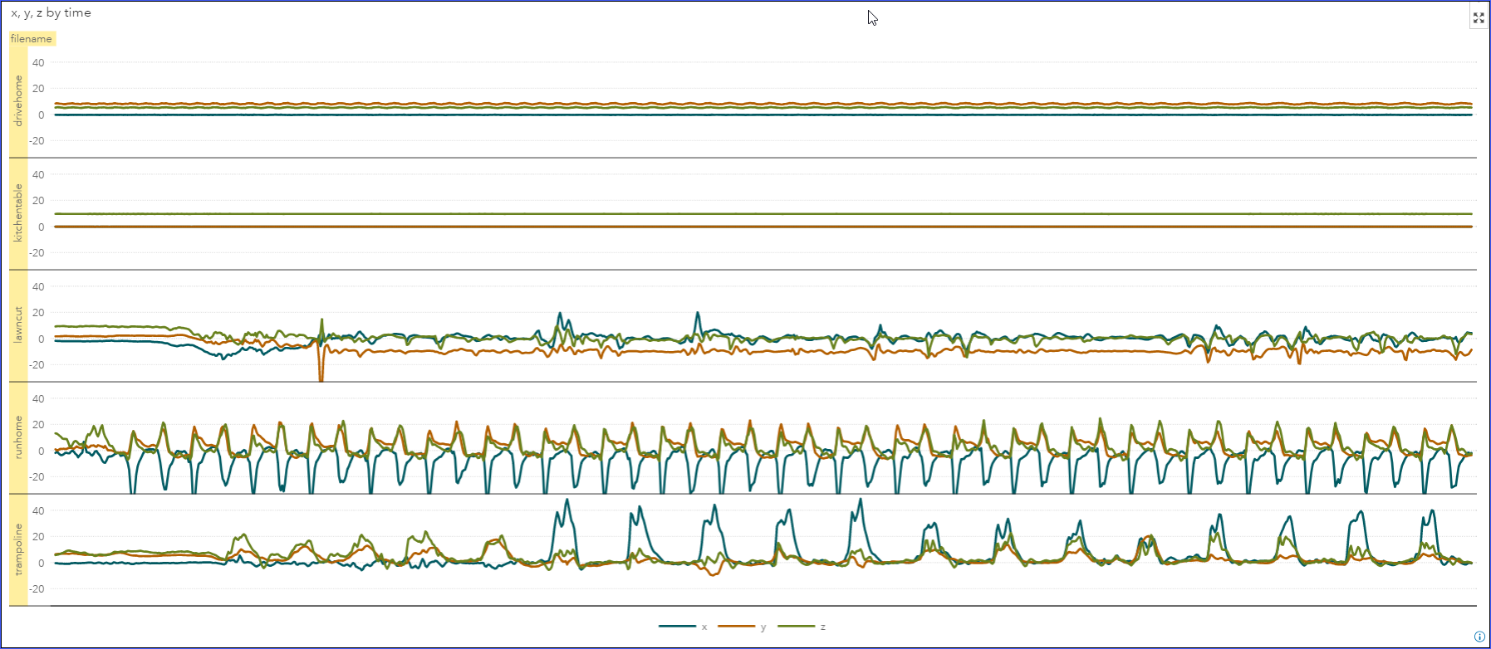Select the legend label x
The image size is (1491, 649).
pyautogui.click(x=704, y=627)
